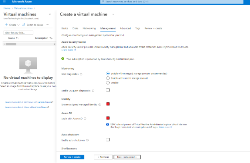Open the Review + create tab
250x163 pixels.
click(153, 28)
